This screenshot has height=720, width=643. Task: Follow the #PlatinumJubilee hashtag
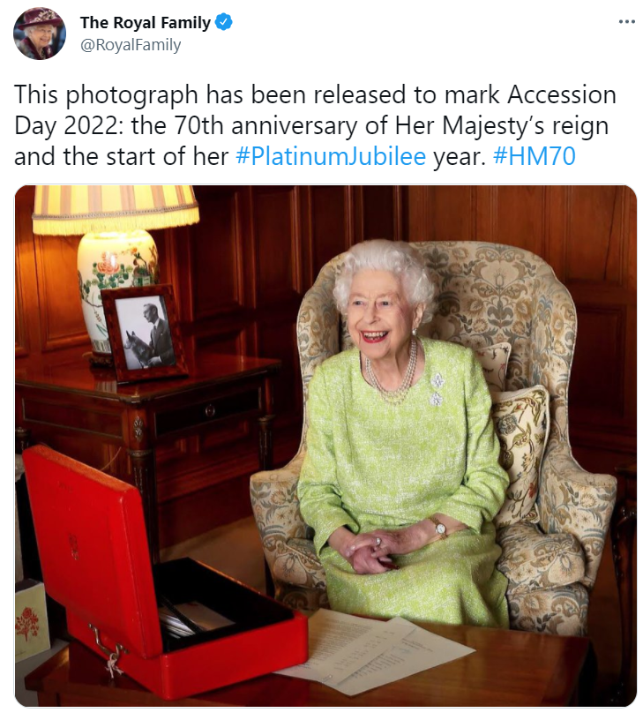pos(331,156)
